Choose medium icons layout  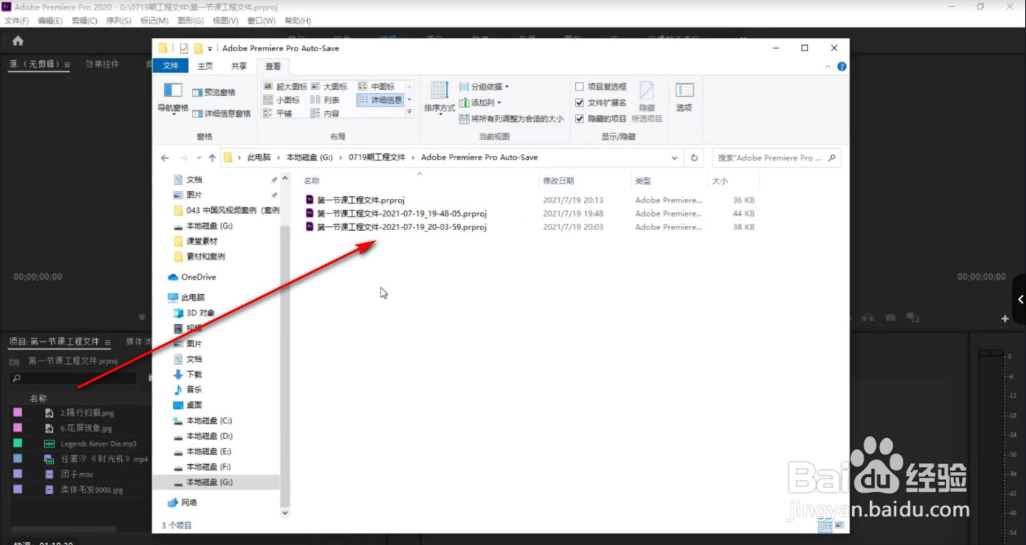point(376,87)
